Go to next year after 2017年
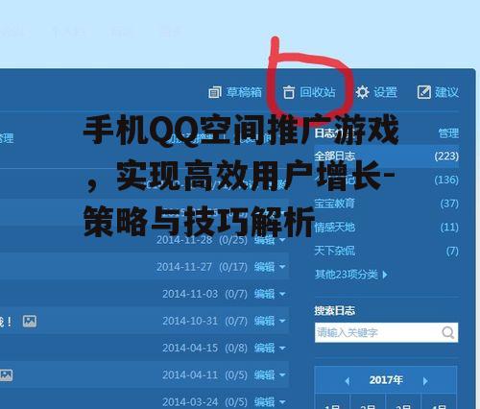This screenshot has width=480, height=409. 425,381
